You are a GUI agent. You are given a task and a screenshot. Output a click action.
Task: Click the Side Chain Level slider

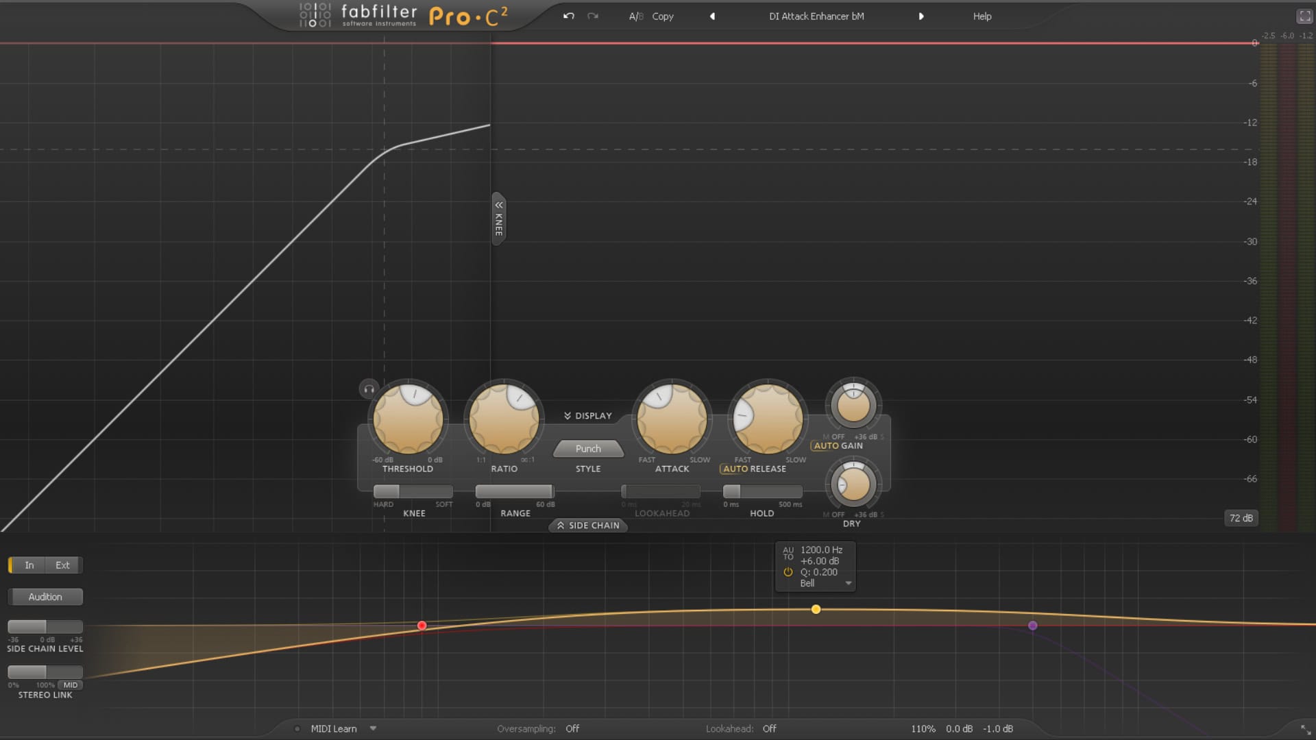45,627
